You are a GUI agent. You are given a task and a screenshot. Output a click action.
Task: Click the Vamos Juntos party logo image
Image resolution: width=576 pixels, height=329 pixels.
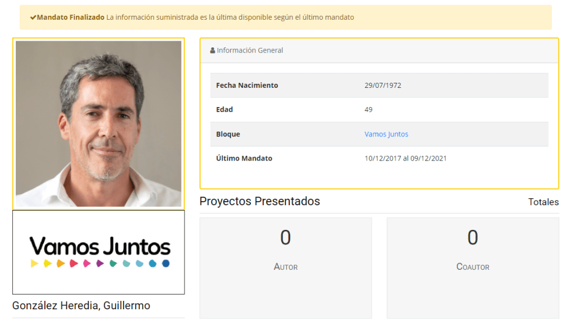click(x=98, y=252)
